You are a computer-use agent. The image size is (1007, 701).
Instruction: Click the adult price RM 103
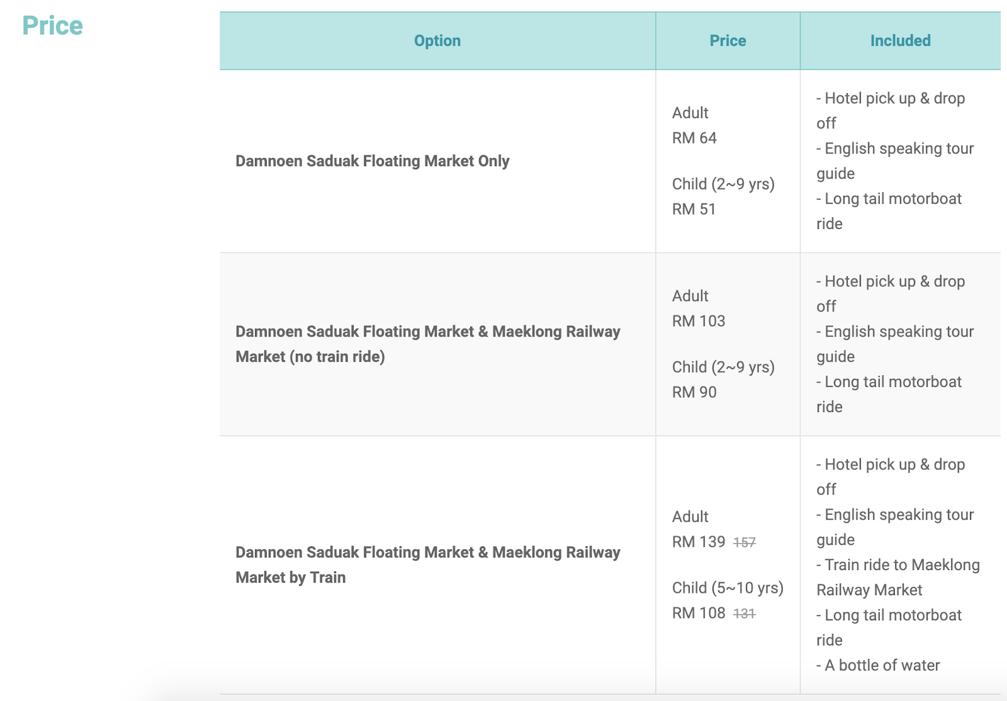click(x=699, y=321)
